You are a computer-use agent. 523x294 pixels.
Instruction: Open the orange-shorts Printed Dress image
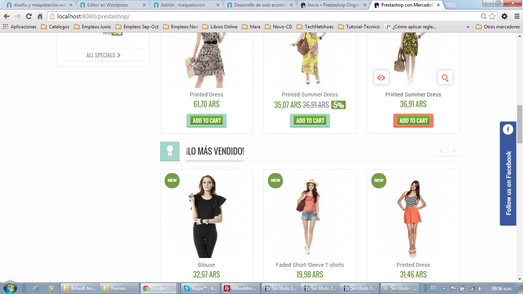point(413,216)
